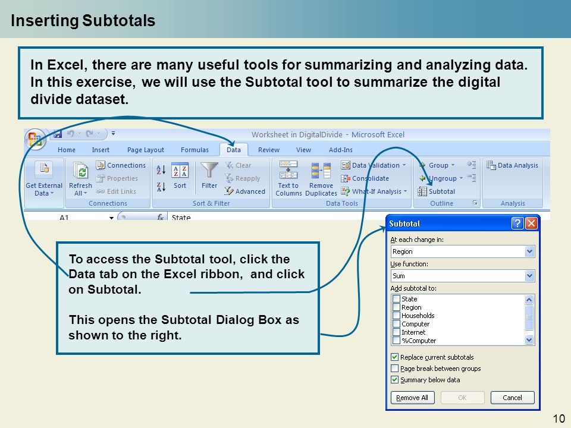Sort A to Z ascending
Viewport: 571px width, 428px height.
point(161,169)
